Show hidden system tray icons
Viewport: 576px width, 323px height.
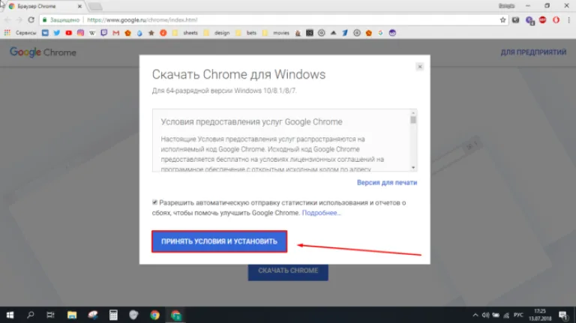click(x=475, y=315)
